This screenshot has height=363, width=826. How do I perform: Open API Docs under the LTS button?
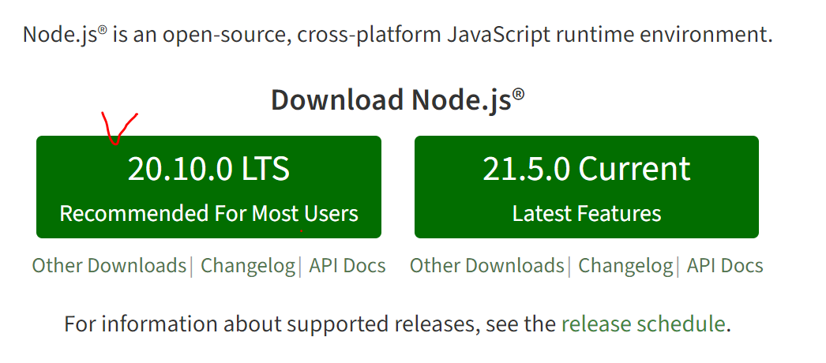(347, 266)
